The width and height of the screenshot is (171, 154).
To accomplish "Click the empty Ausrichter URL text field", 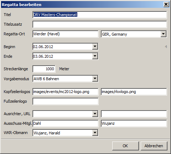I will pyautogui.click(x=134, y=114).
